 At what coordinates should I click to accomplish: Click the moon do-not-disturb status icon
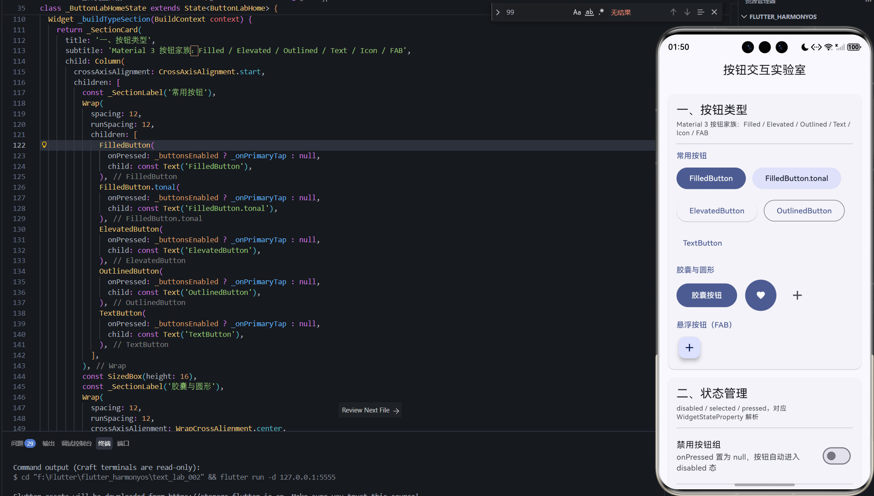pos(805,47)
